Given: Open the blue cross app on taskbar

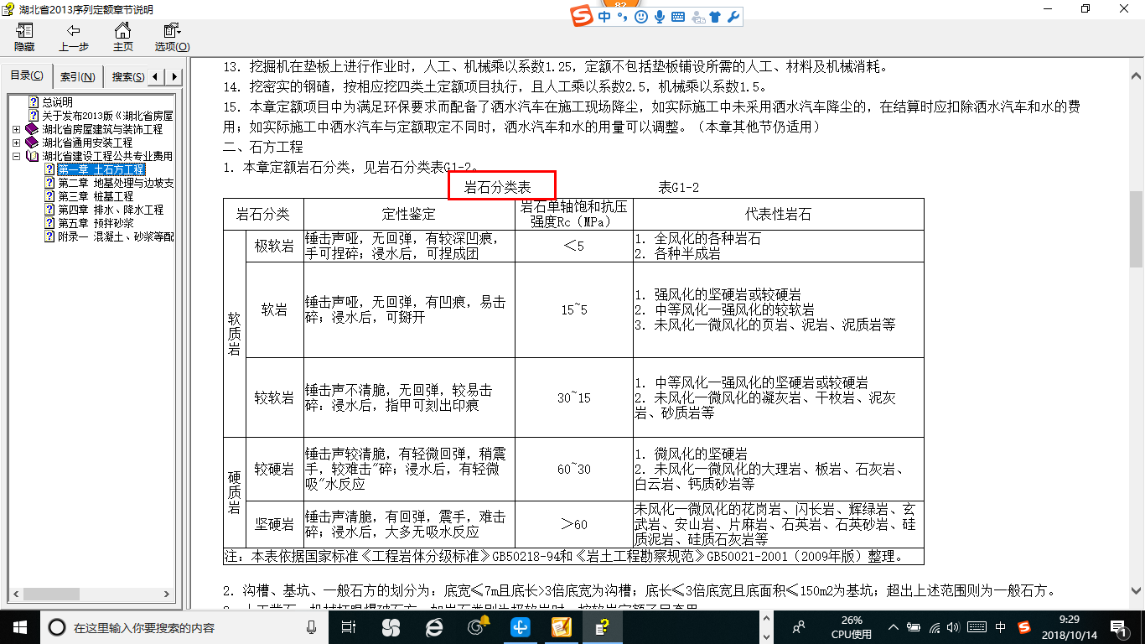Looking at the screenshot, I should (521, 626).
